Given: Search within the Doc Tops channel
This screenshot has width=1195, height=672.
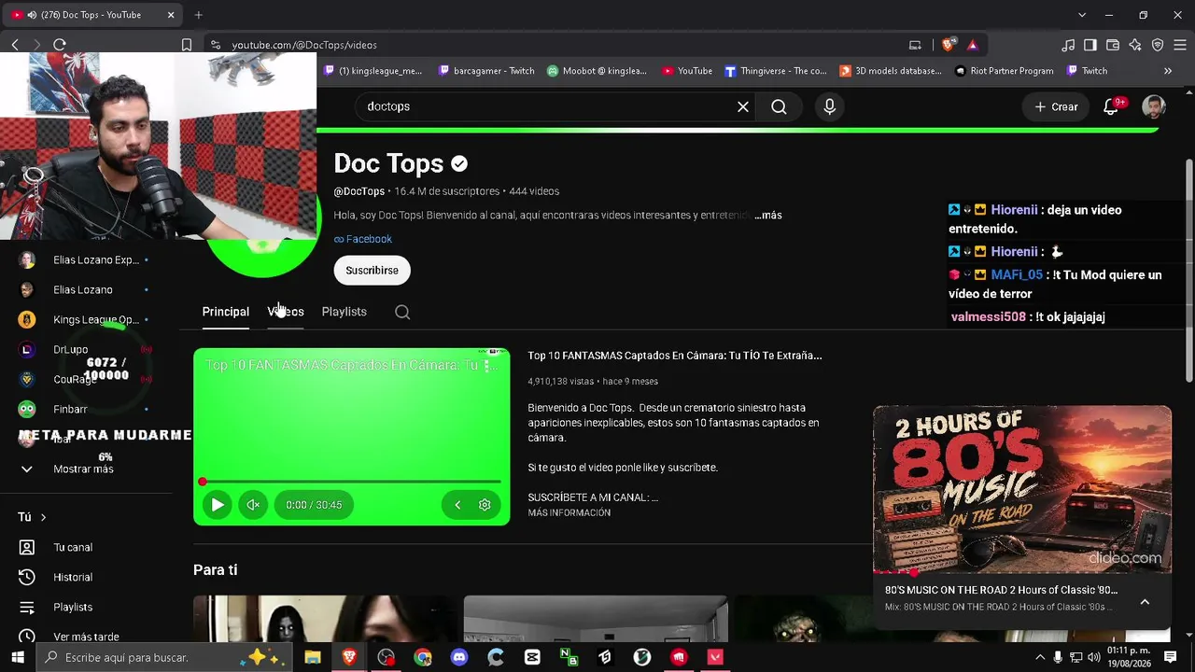Looking at the screenshot, I should point(402,312).
